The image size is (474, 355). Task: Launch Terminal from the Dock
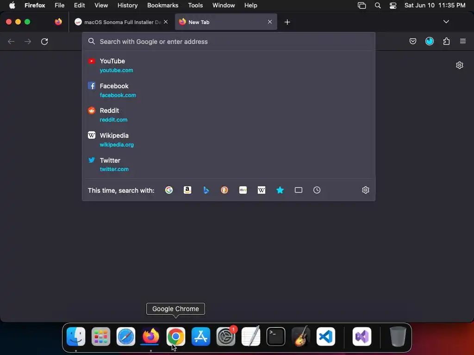coord(276,337)
